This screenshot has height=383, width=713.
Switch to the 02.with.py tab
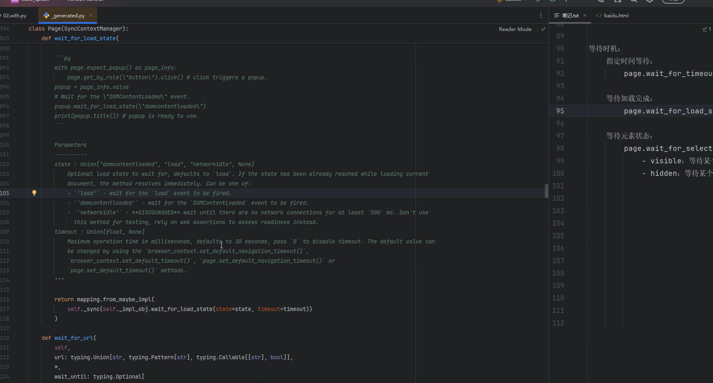[x=15, y=16]
